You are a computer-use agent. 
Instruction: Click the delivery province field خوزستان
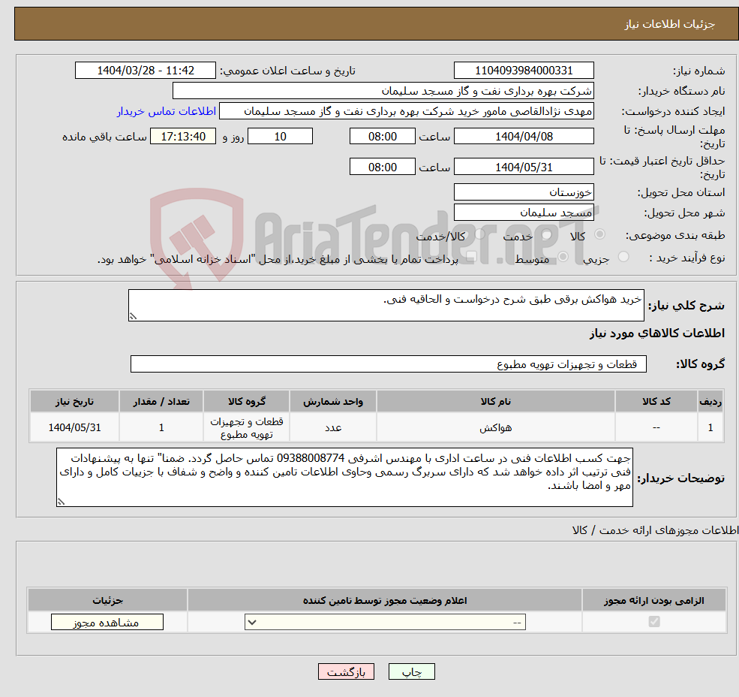[x=524, y=192]
